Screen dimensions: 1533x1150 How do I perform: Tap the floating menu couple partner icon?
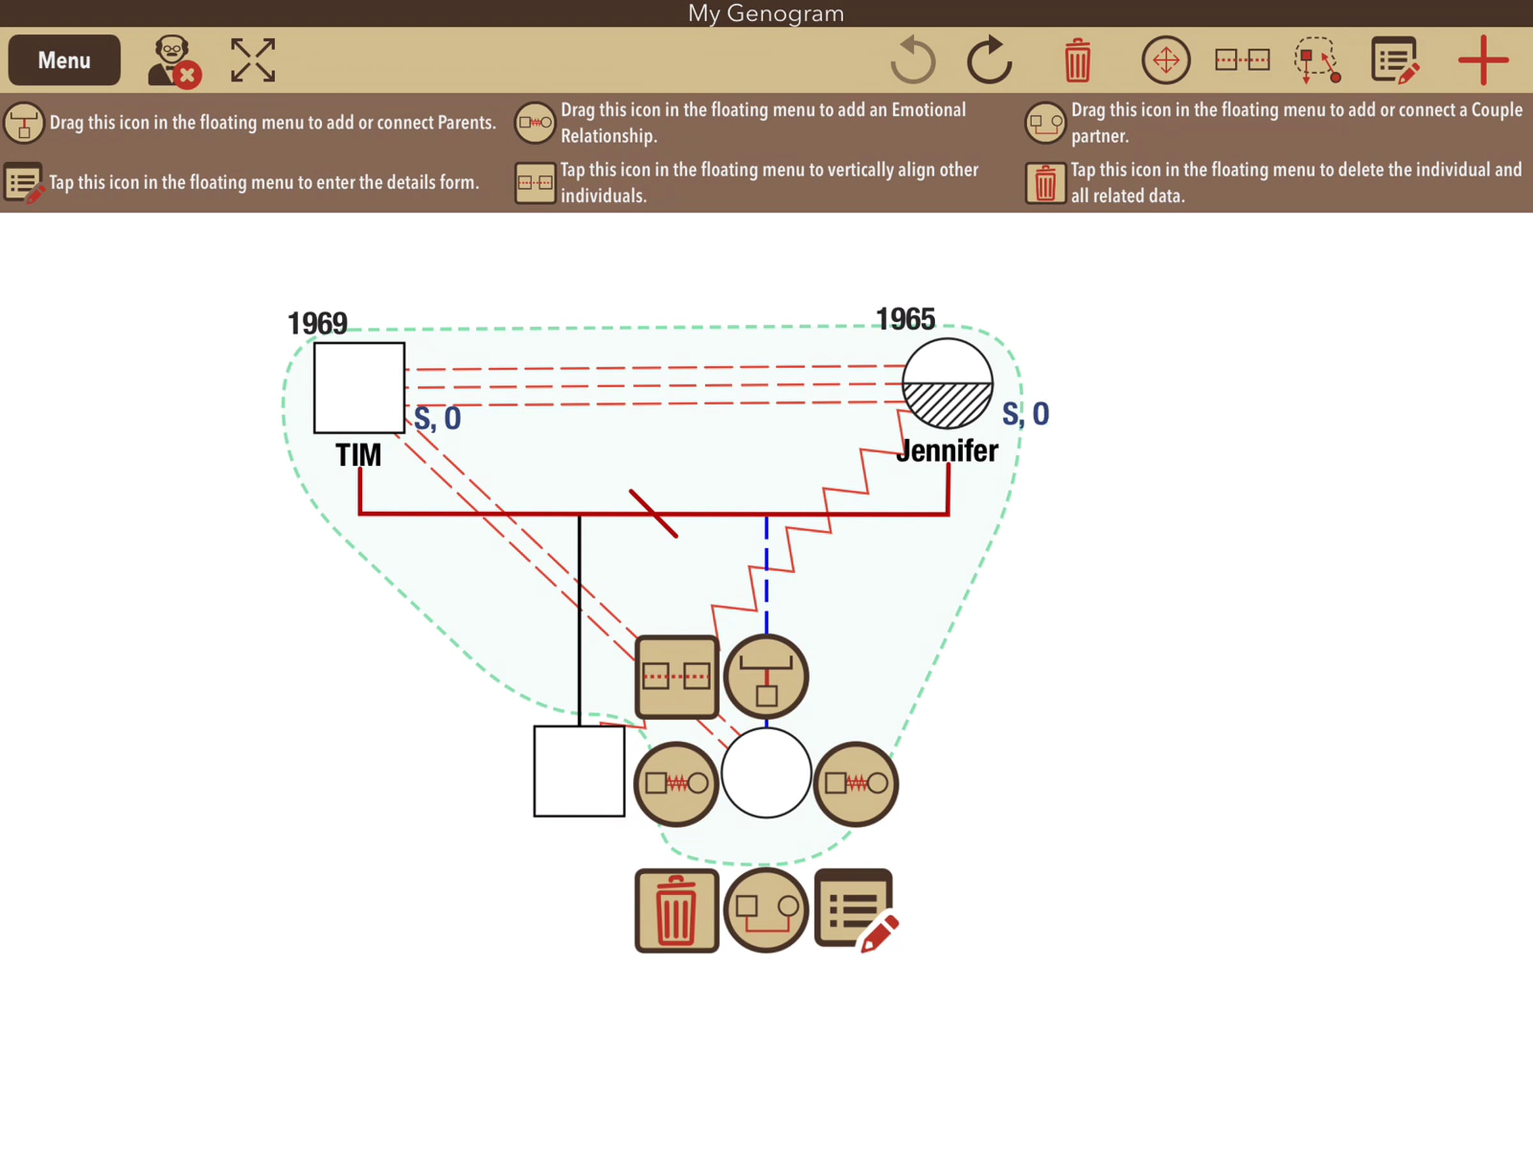766,911
